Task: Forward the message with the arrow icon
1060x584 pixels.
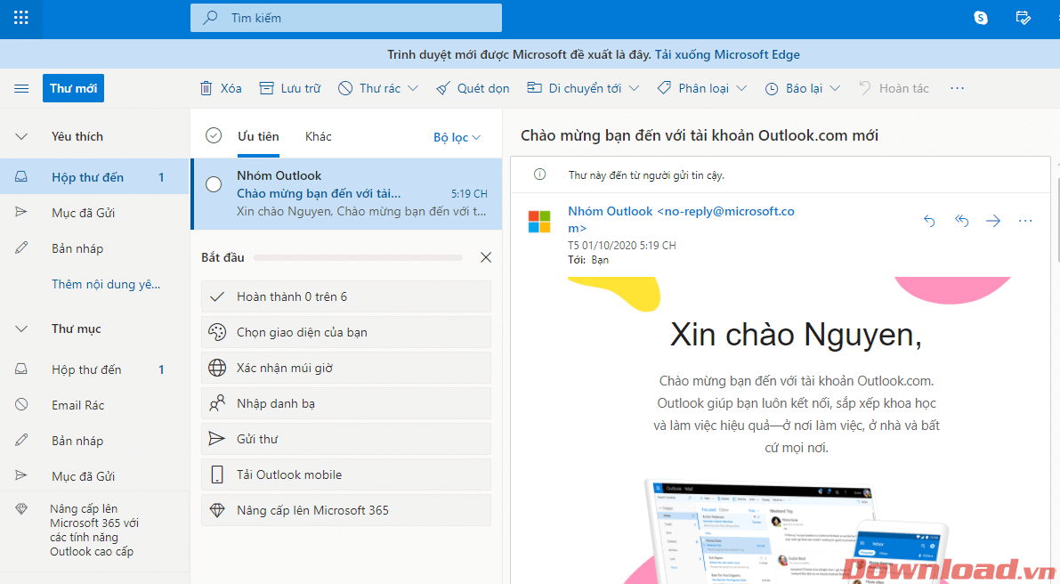Action: click(993, 221)
